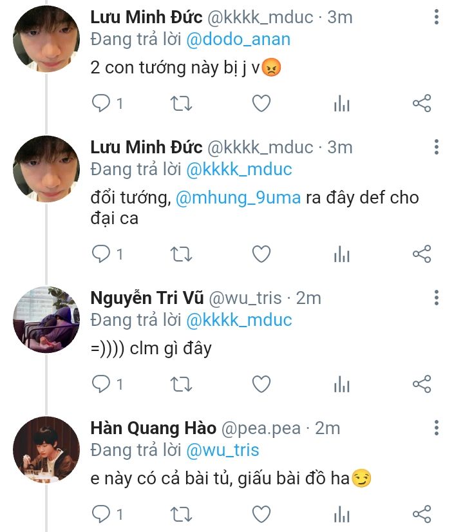Screen dimensions: 463x532
Task: Like the 'đổi tướng' tweet
Action: tap(261, 254)
